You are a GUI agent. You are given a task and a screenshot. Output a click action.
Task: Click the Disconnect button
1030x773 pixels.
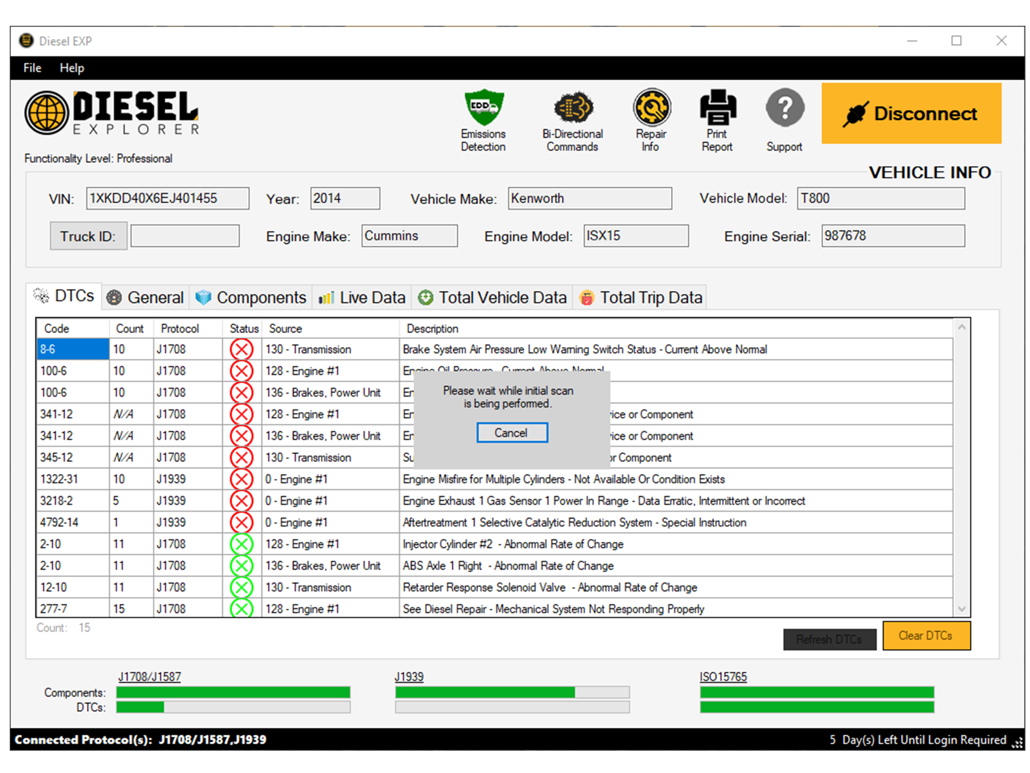pos(911,113)
